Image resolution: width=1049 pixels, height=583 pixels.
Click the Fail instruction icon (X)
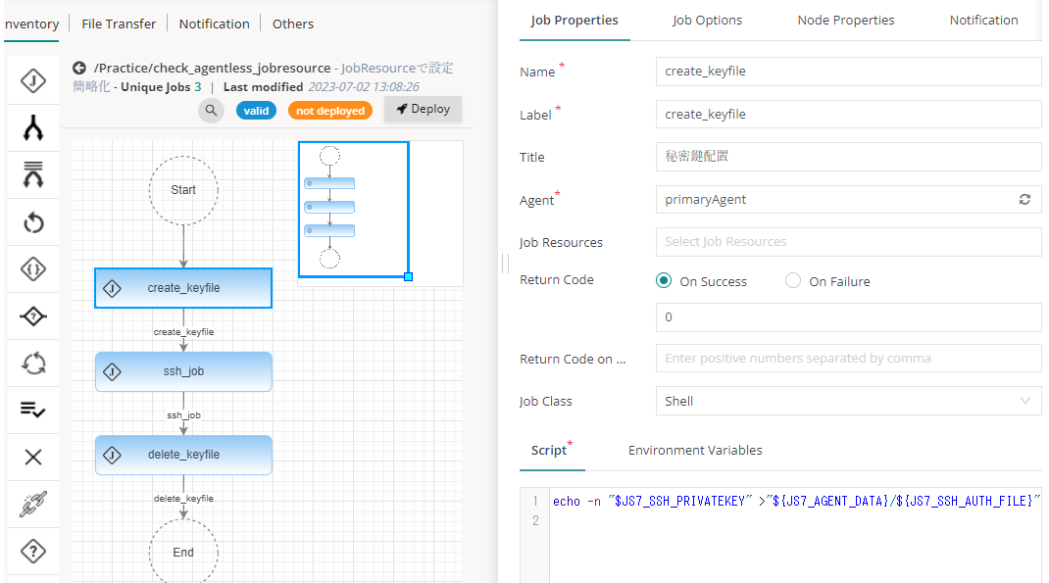click(x=32, y=457)
